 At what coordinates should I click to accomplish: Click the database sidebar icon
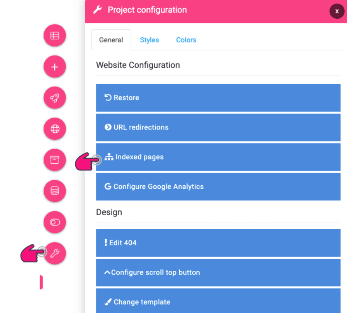click(x=55, y=191)
